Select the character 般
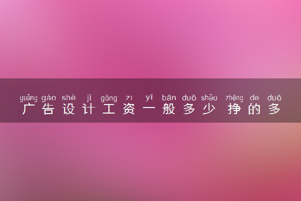The image size is (301, 201). pyautogui.click(x=169, y=109)
